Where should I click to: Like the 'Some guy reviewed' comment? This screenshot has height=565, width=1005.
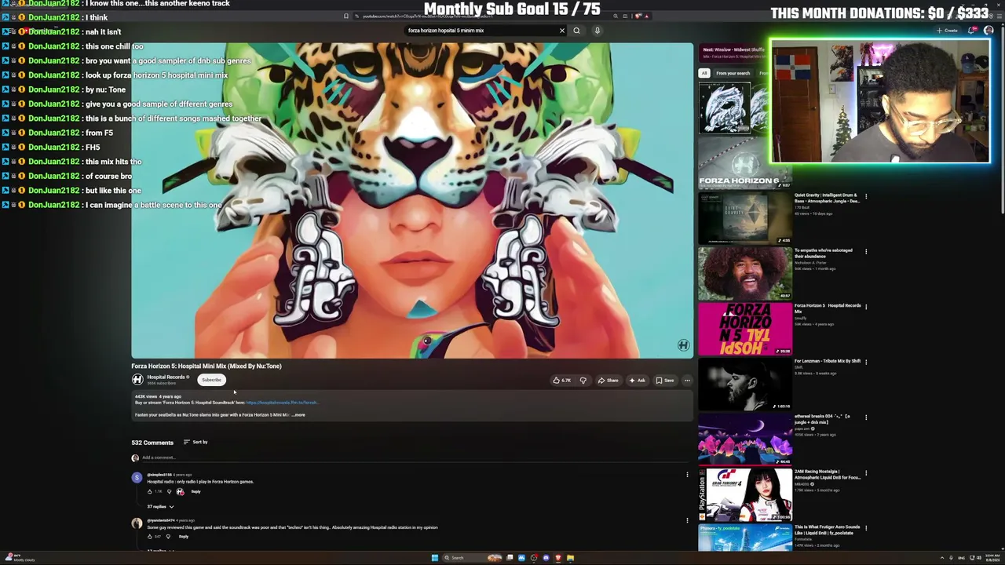coord(149,537)
